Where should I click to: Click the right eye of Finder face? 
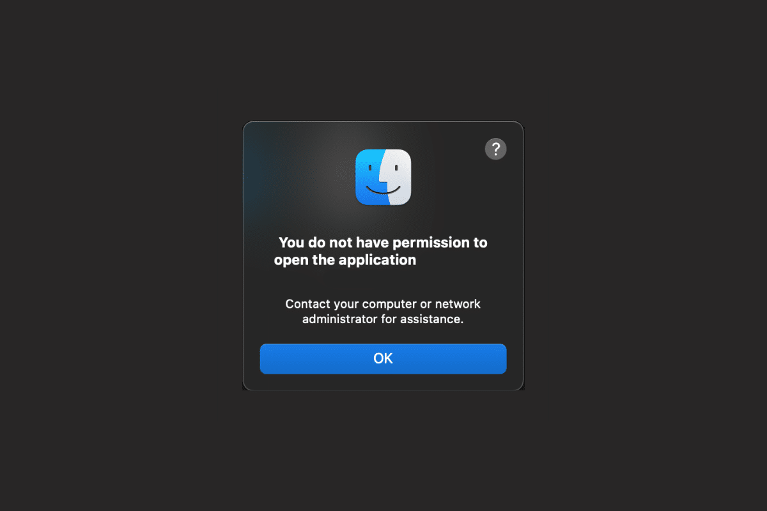click(397, 169)
